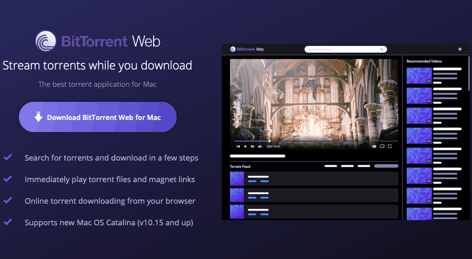Skip to the previous video in the player
Viewport: 472px width, 259px height.
pos(238,146)
